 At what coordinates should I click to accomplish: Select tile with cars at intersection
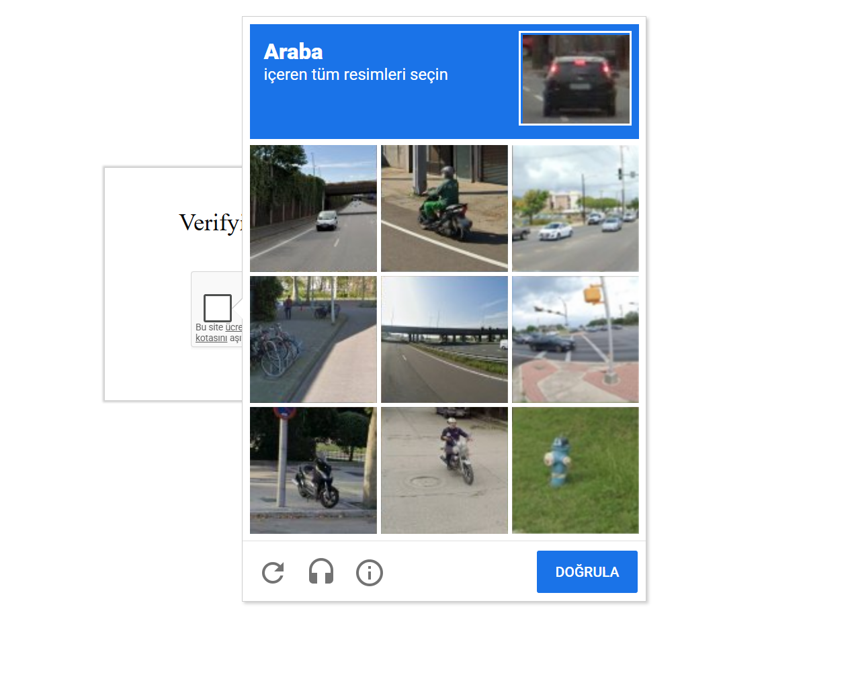(575, 208)
